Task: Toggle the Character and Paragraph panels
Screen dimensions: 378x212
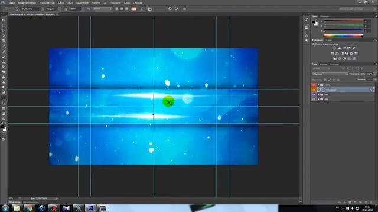Action: pos(149,9)
